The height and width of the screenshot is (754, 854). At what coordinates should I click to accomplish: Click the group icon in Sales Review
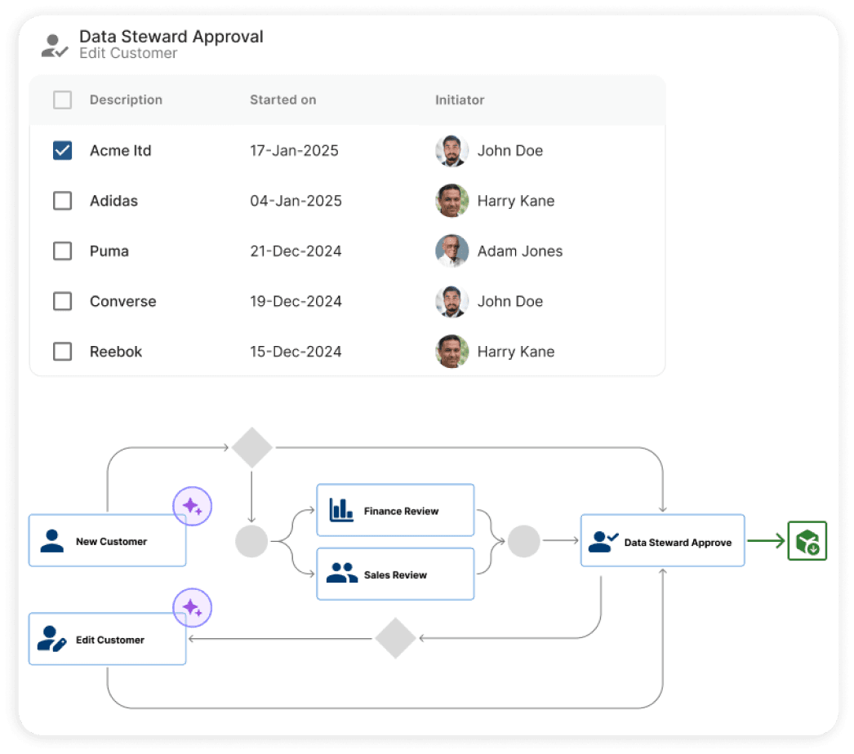coord(342,573)
